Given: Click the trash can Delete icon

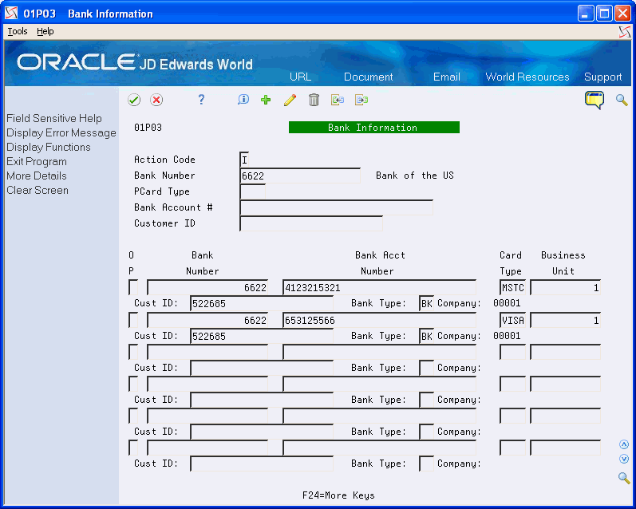Looking at the screenshot, I should tap(314, 100).
